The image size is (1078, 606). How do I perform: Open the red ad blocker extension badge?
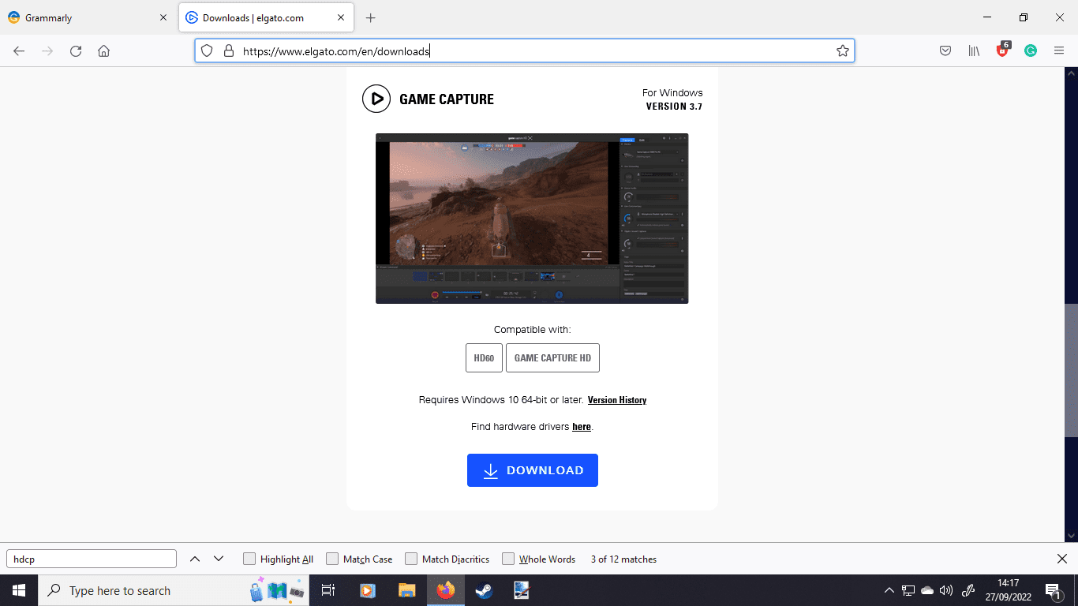(1002, 50)
